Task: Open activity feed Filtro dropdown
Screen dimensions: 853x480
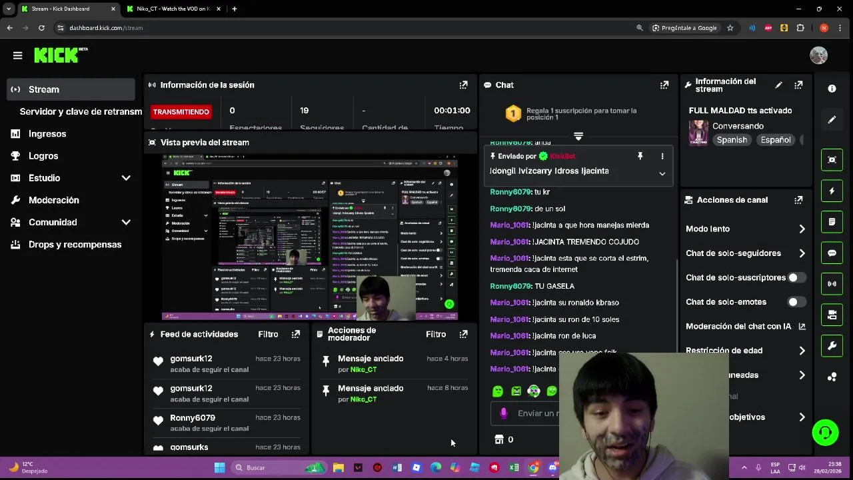Action: [268, 334]
